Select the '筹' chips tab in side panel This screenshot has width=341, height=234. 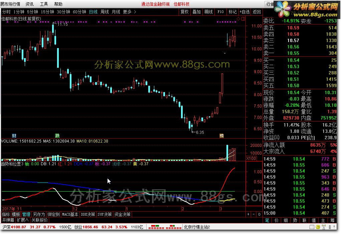pyautogui.click(x=333, y=220)
